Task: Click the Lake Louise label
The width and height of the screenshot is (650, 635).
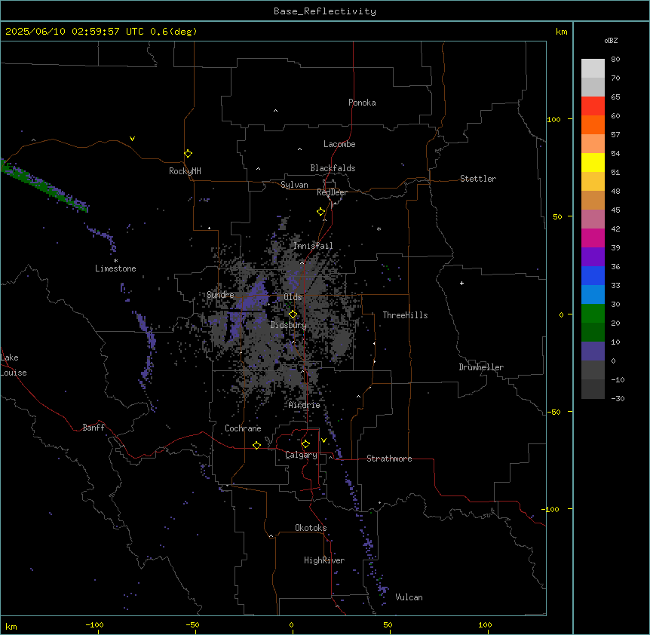Action: (x=14, y=365)
